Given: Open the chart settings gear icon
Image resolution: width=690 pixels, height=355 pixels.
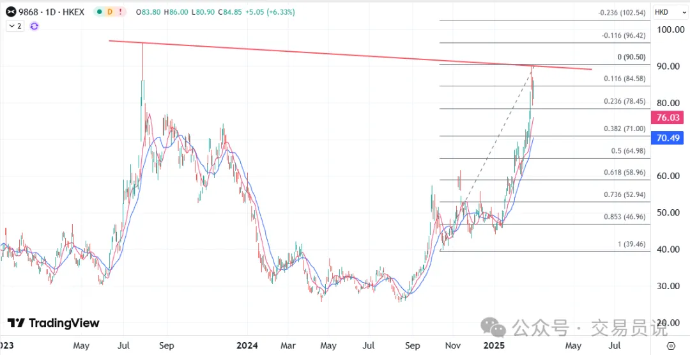Looking at the screenshot, I should click(x=670, y=345).
